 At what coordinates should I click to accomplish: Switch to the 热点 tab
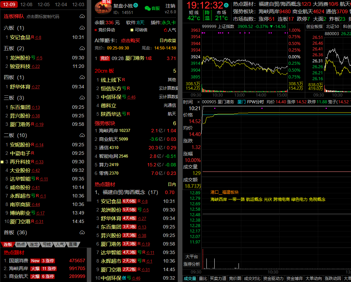[21, 244]
